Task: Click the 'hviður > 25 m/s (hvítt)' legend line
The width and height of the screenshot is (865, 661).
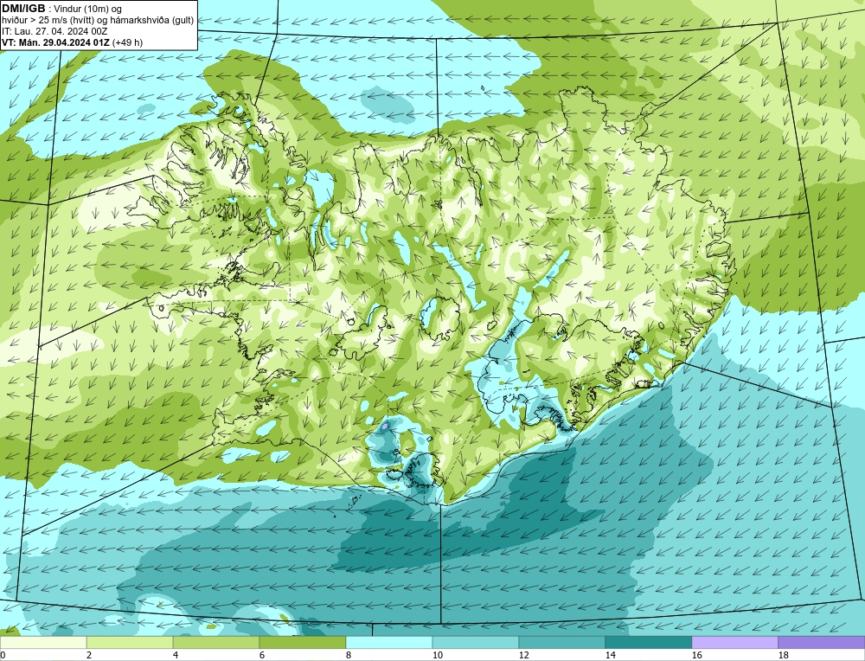Action: (x=98, y=21)
